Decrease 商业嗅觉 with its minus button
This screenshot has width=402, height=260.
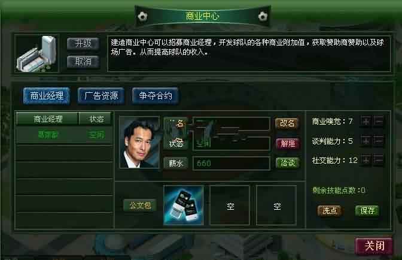click(x=379, y=121)
